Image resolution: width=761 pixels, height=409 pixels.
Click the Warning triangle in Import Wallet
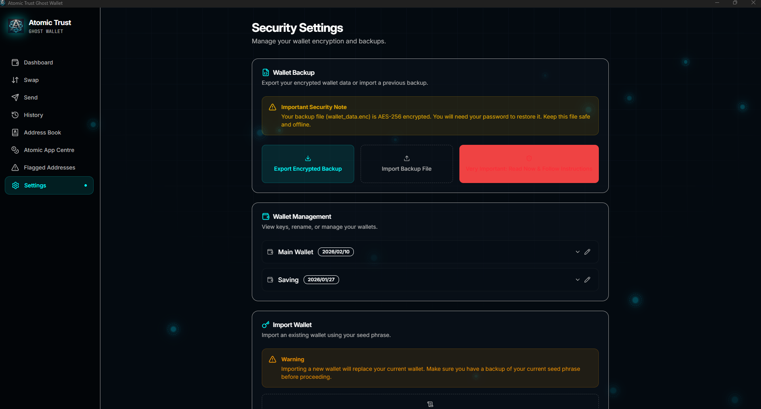point(273,359)
